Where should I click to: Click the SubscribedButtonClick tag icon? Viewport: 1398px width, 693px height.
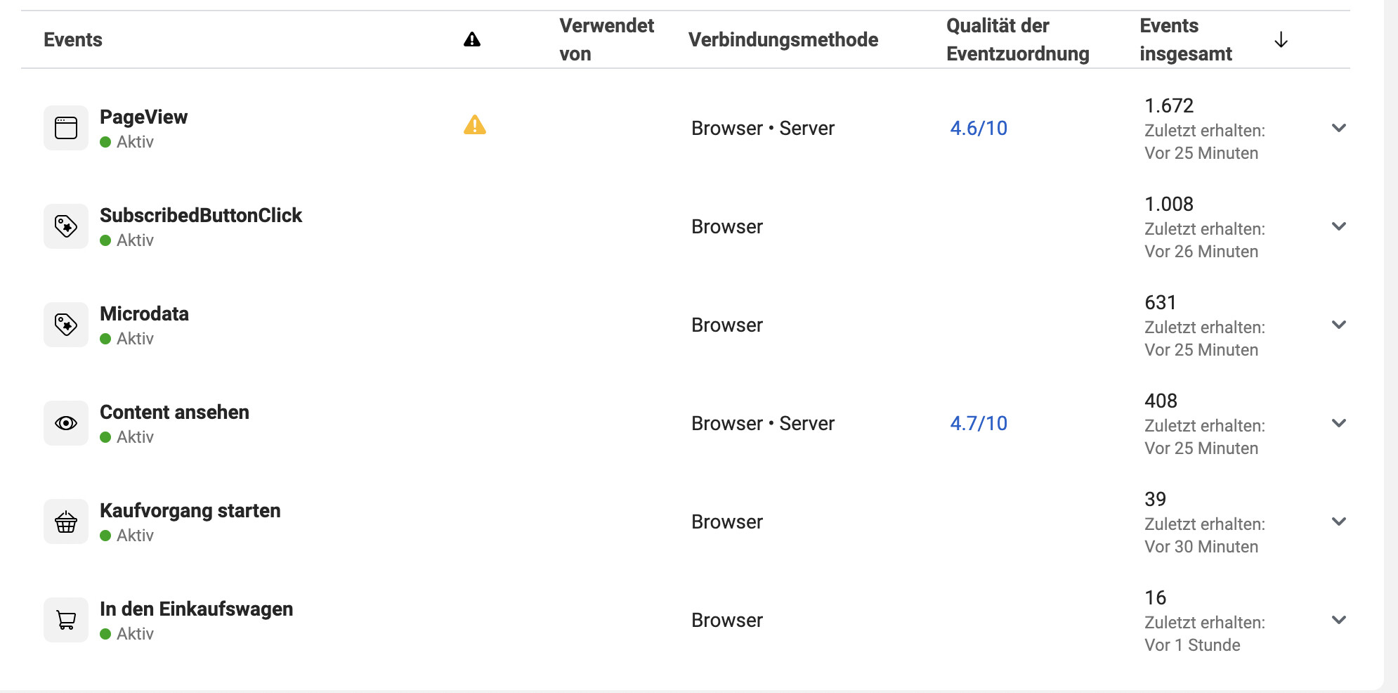(x=66, y=226)
